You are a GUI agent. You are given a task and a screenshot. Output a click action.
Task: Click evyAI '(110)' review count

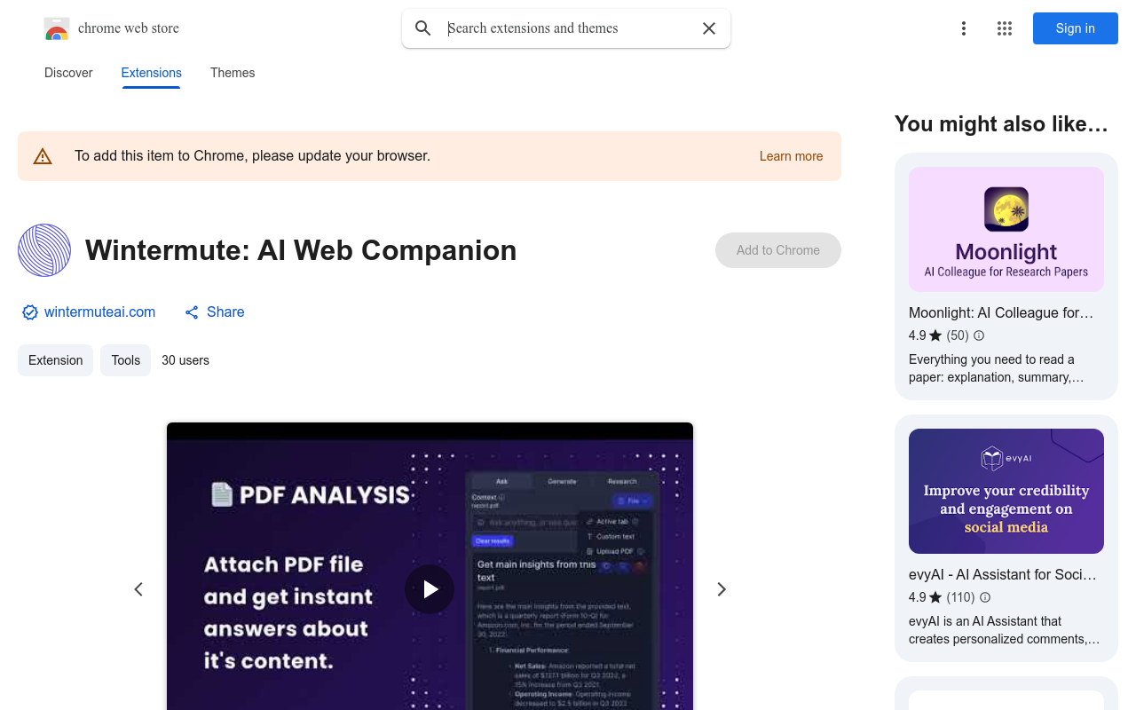click(x=961, y=597)
